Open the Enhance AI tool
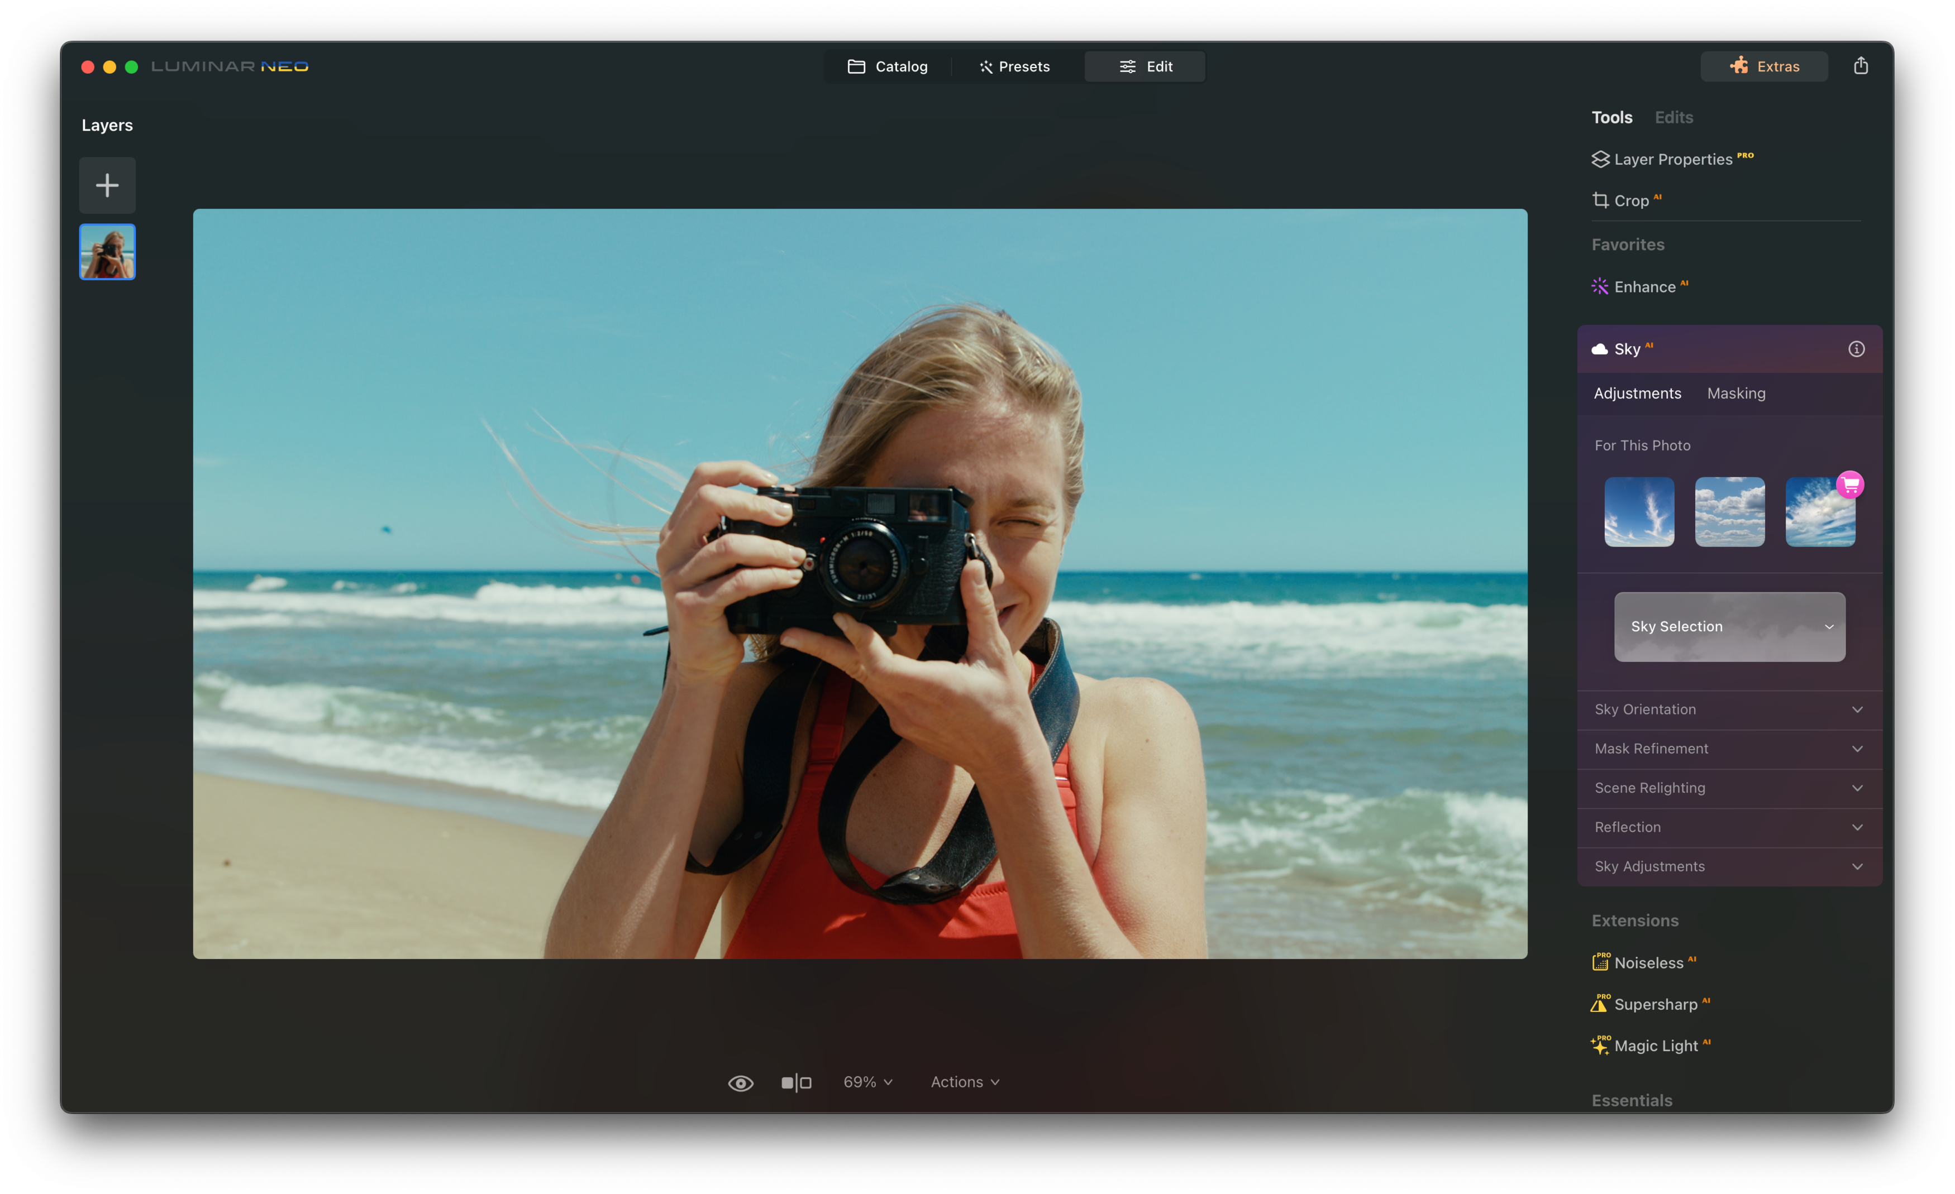Viewport: 1955px width, 1194px height. coord(1640,287)
